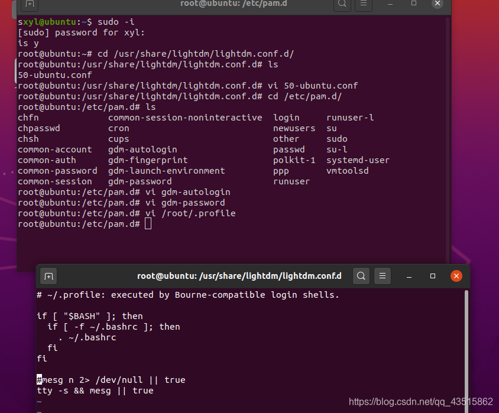The width and height of the screenshot is (499, 413).
Task: Click '50-ubuntu.conf' ls output line
Action: [x=55, y=75]
